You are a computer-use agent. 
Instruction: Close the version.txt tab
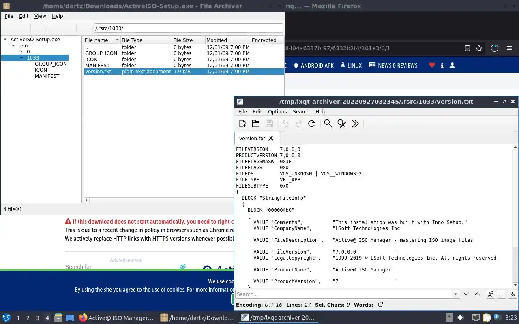pos(271,138)
